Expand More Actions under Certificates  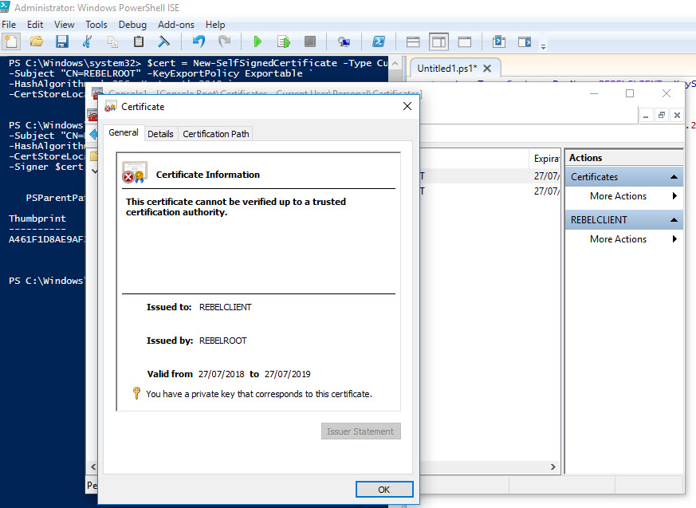click(x=623, y=196)
